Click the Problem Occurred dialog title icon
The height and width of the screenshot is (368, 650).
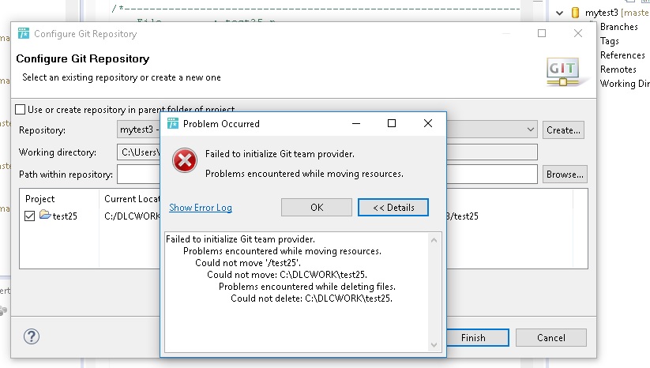172,123
